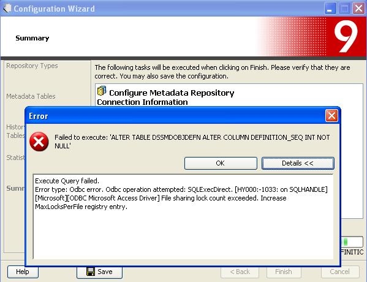
Task: Click the disabled maximize window button
Action: tap(344, 9)
